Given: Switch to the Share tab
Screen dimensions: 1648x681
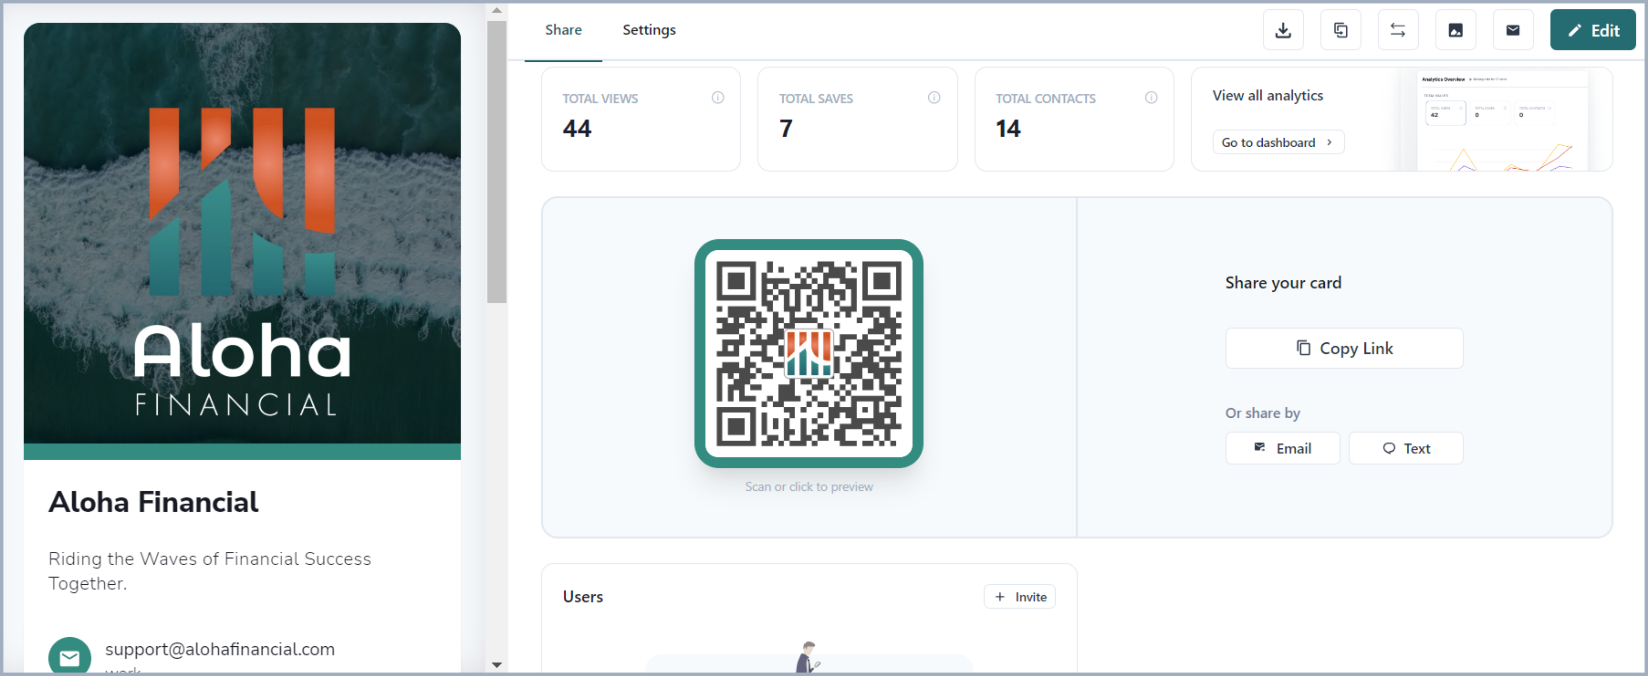Looking at the screenshot, I should coord(563,29).
